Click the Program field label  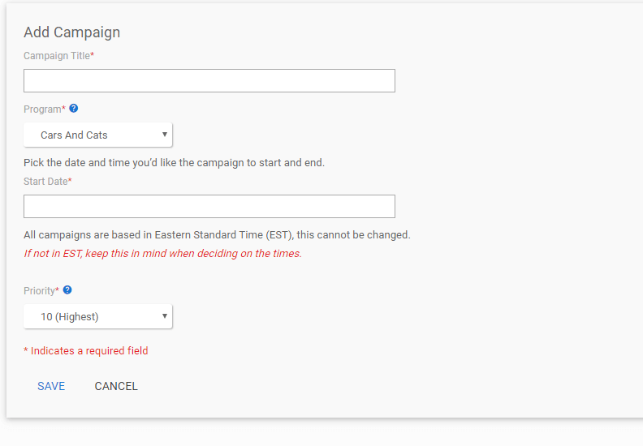click(45, 109)
